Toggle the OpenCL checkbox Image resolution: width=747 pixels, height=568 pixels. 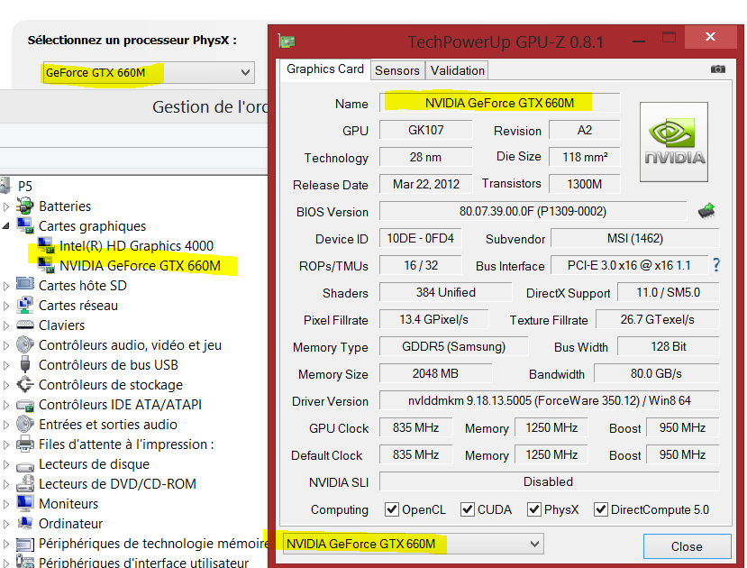[x=392, y=509]
